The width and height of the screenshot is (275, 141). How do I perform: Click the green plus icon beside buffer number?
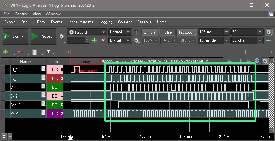tap(94, 41)
